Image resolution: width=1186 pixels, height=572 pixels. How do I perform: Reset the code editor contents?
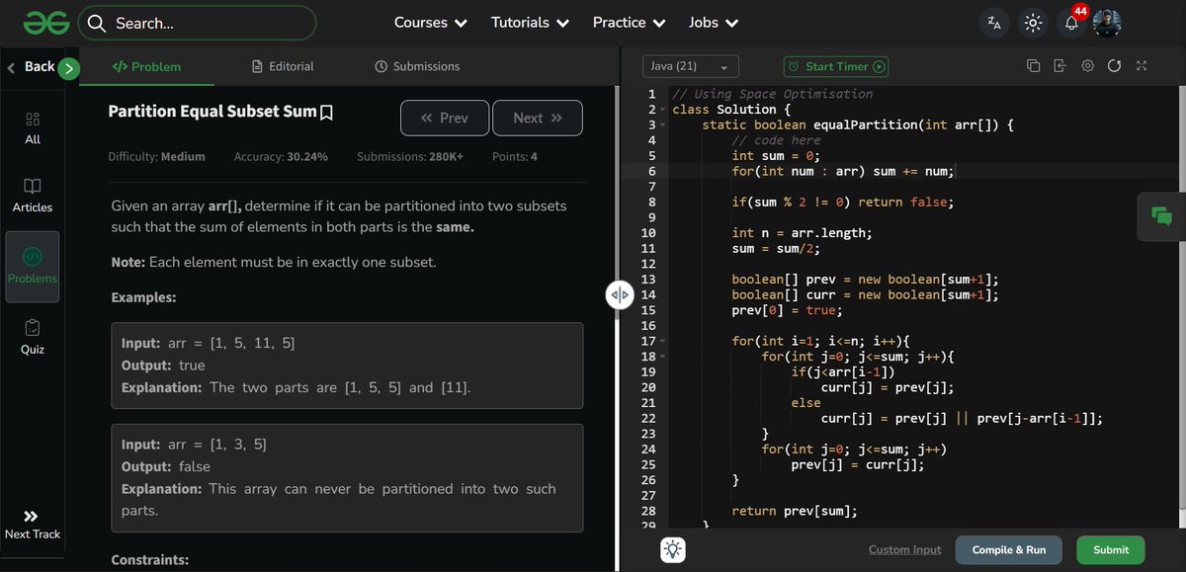coord(1115,65)
